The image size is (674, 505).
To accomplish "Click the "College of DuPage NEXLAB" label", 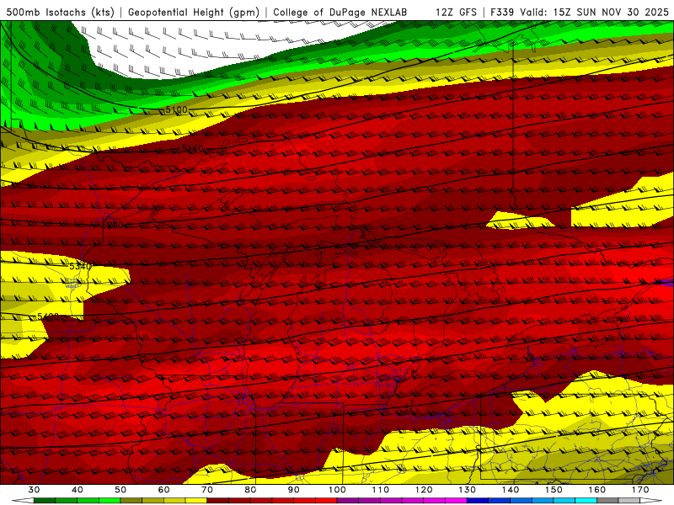I will (340, 13).
